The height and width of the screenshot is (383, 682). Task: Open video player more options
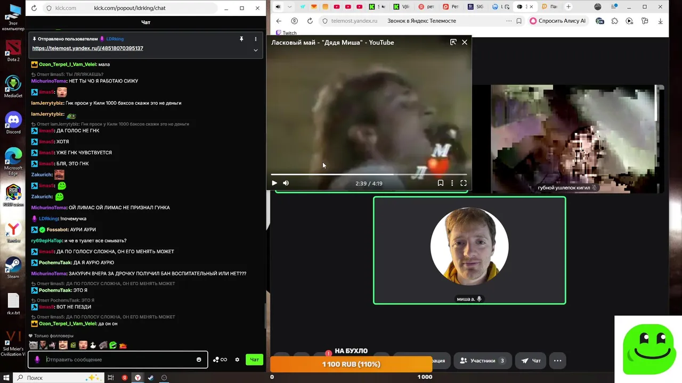452,183
